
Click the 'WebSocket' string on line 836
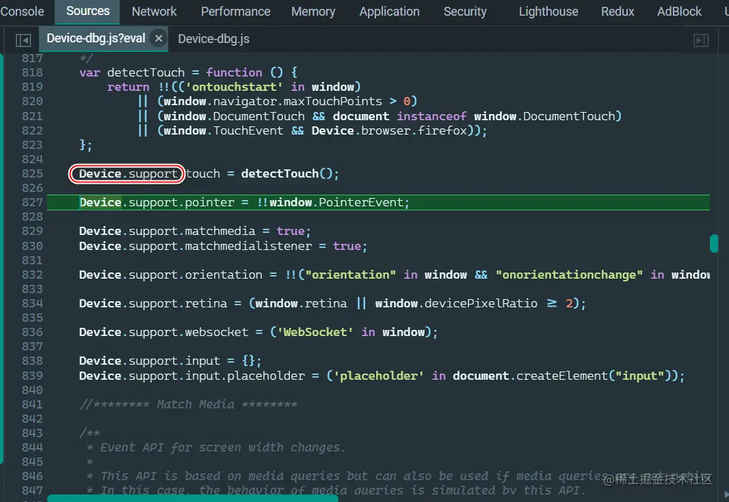[x=315, y=332]
